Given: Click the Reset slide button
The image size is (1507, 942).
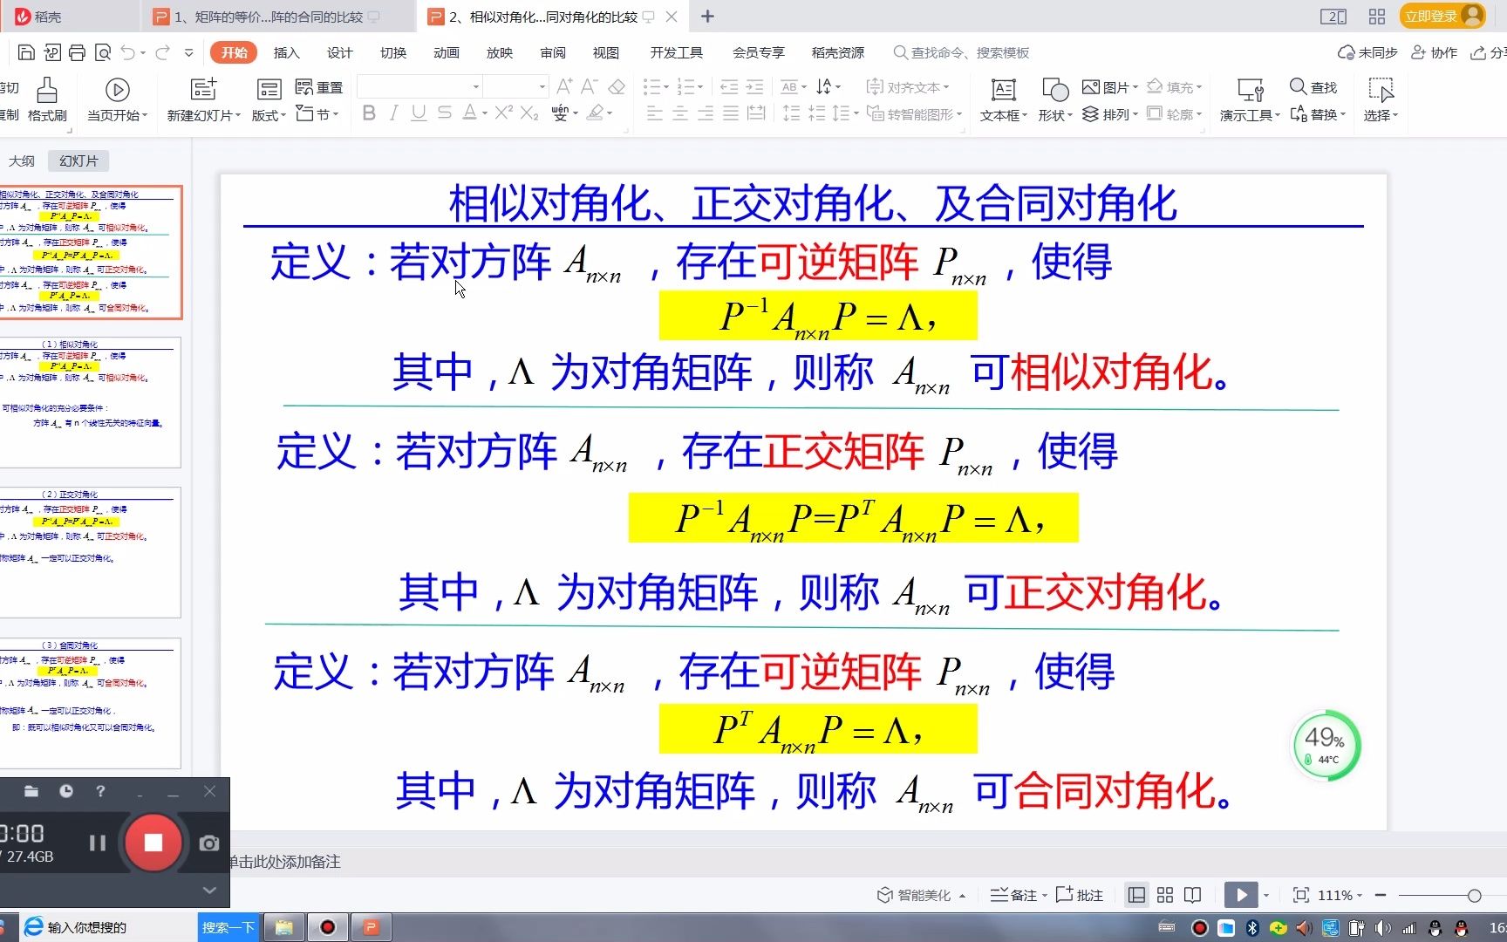Looking at the screenshot, I should pyautogui.click(x=319, y=87).
